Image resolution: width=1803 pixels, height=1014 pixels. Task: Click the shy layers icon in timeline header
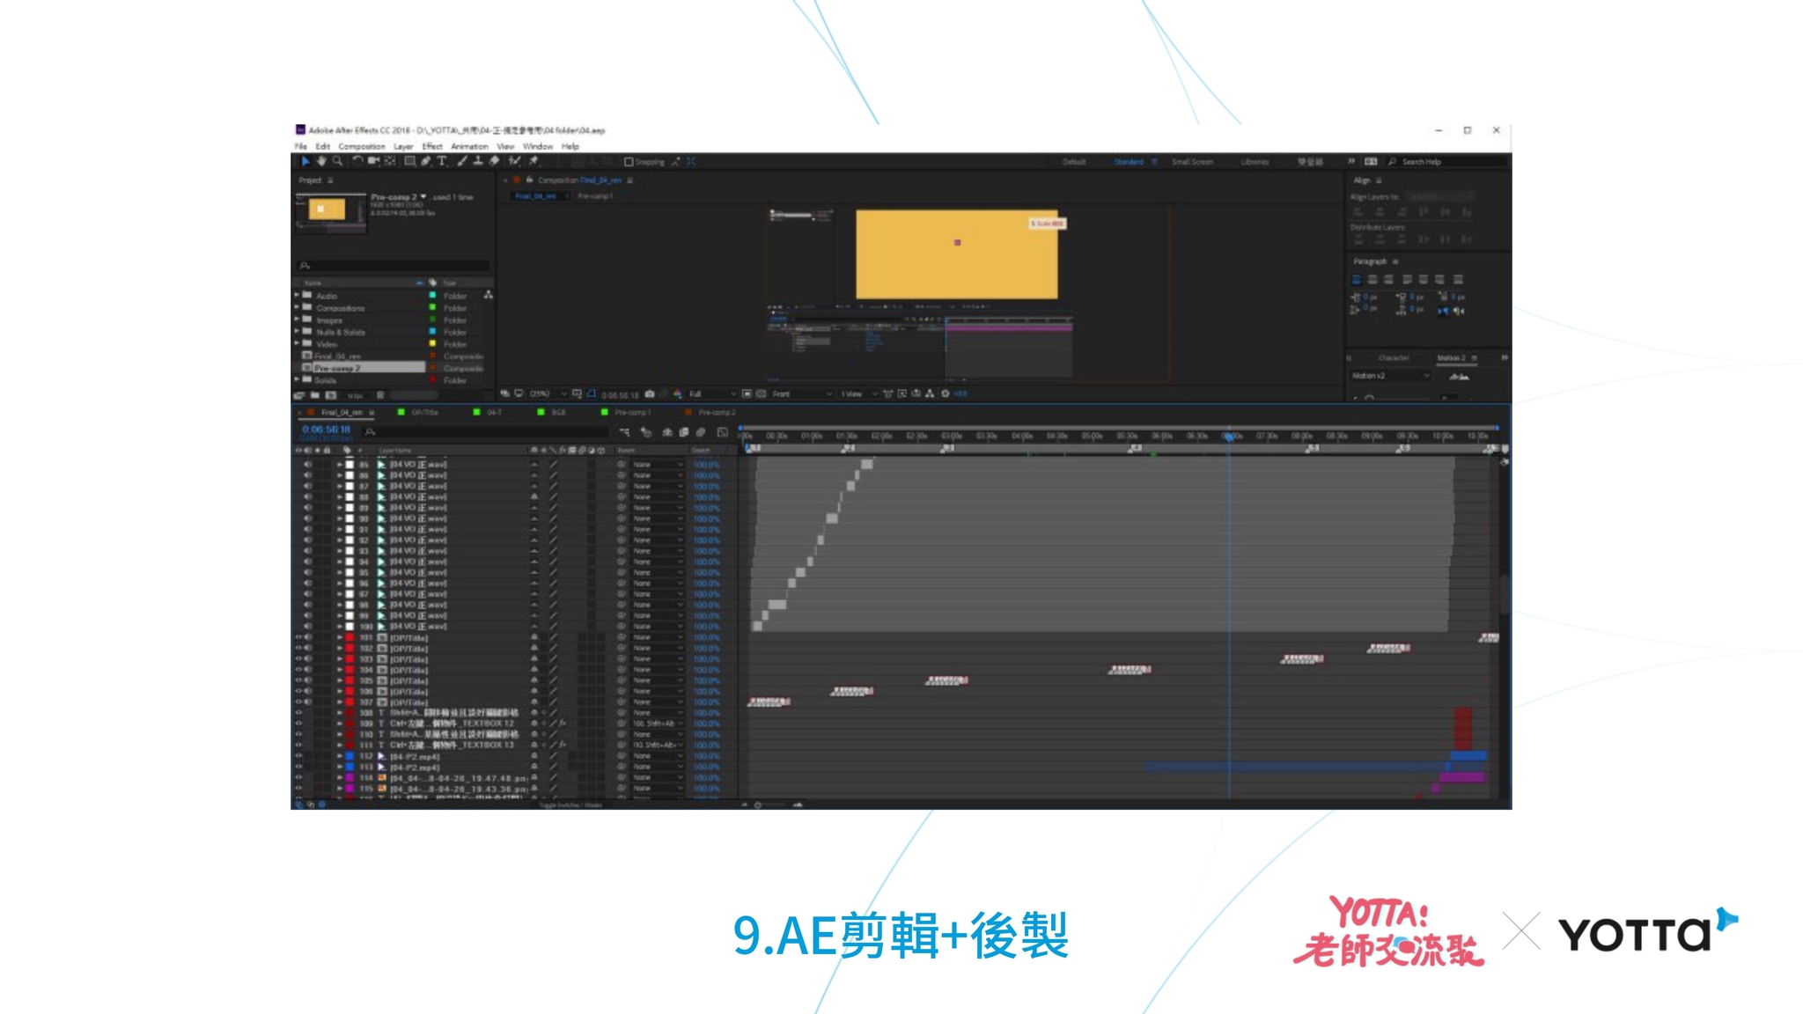click(x=667, y=432)
